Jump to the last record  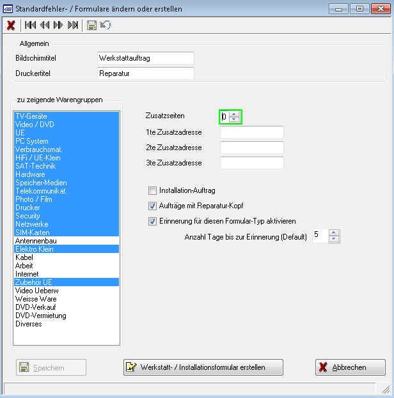click(x=72, y=26)
